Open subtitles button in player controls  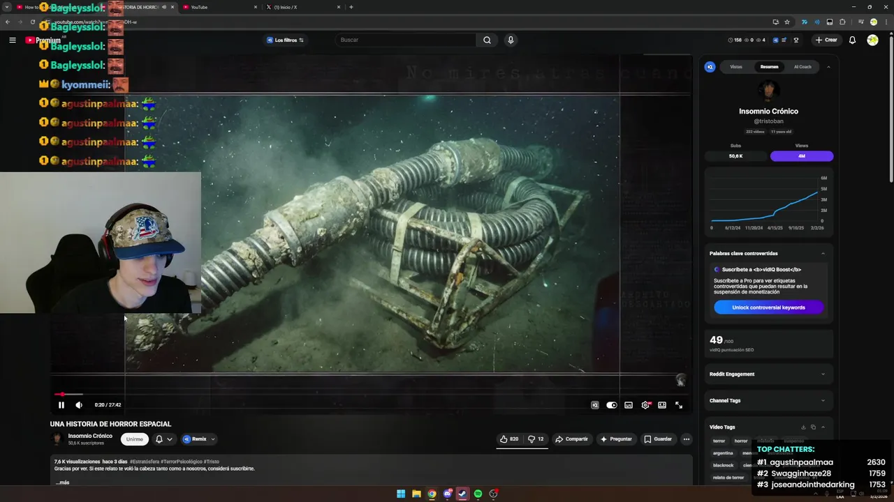pos(629,405)
